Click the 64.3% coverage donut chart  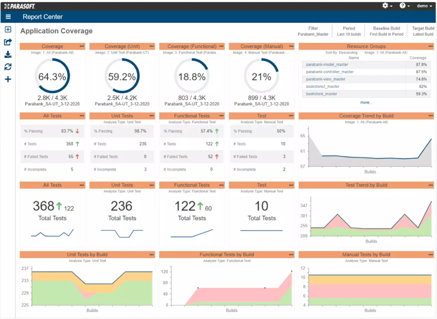point(52,76)
